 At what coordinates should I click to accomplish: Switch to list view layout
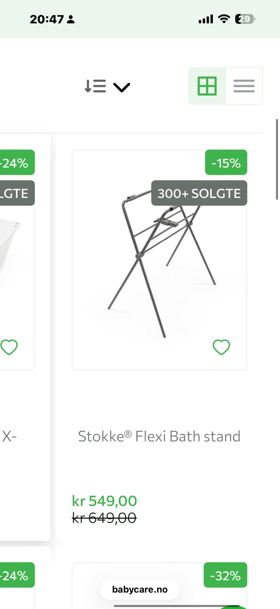pyautogui.click(x=244, y=86)
